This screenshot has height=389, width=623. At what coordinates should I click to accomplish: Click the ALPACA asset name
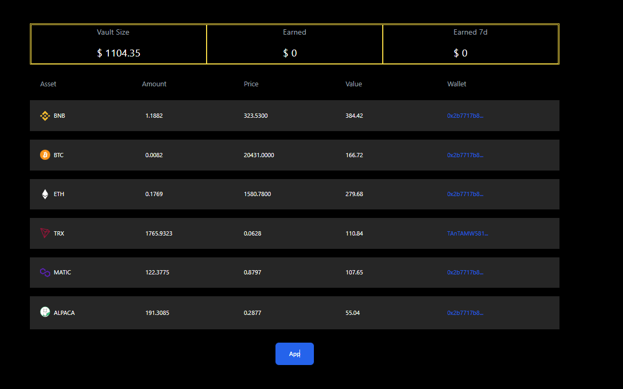(x=64, y=313)
